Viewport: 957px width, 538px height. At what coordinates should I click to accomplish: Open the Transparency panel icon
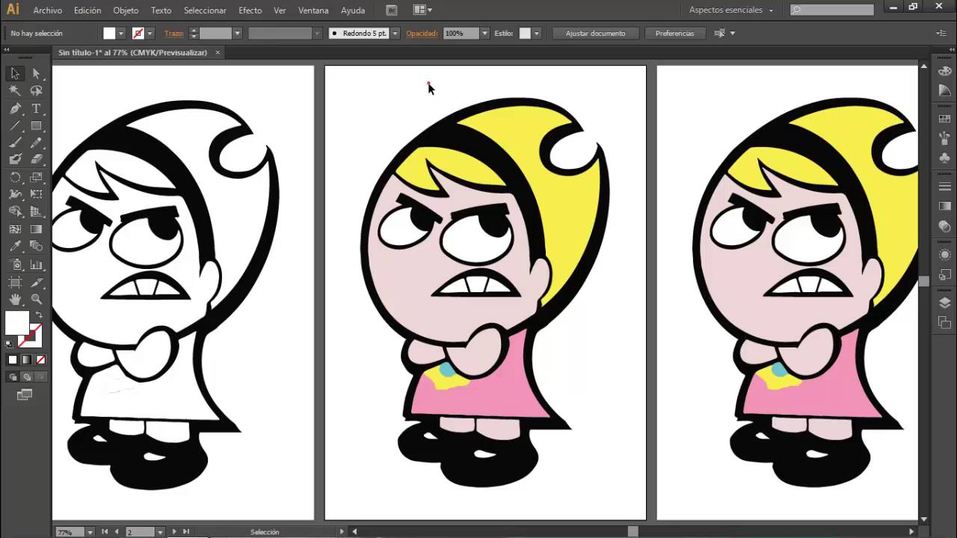point(945,226)
